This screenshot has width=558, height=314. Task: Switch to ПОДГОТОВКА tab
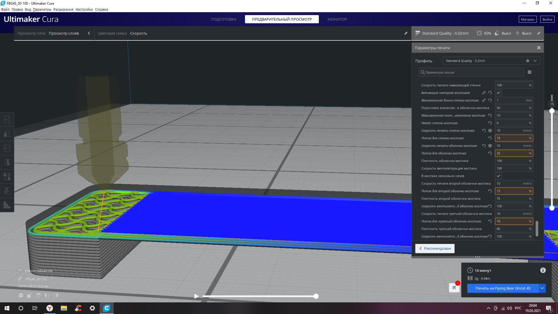(223, 19)
